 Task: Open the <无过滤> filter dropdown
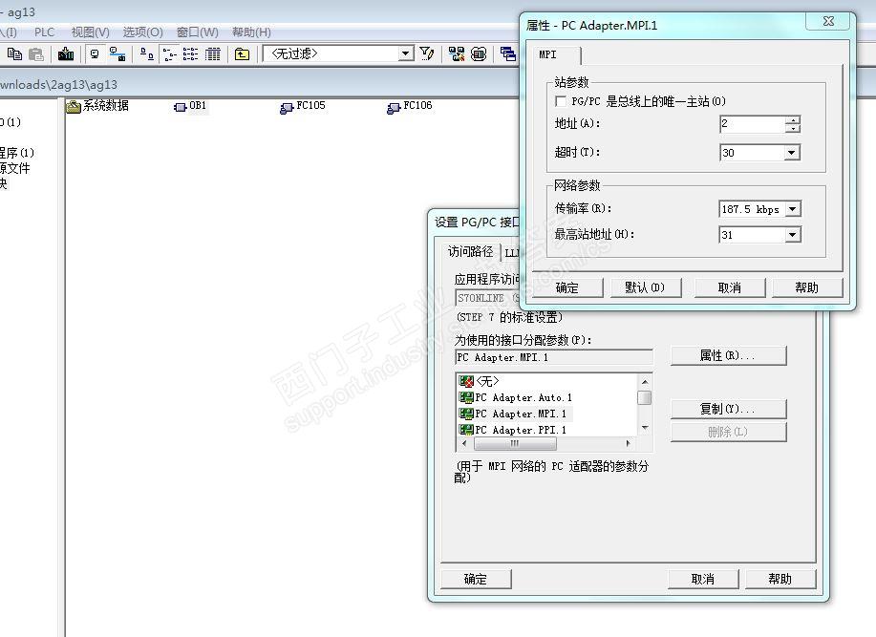[406, 54]
